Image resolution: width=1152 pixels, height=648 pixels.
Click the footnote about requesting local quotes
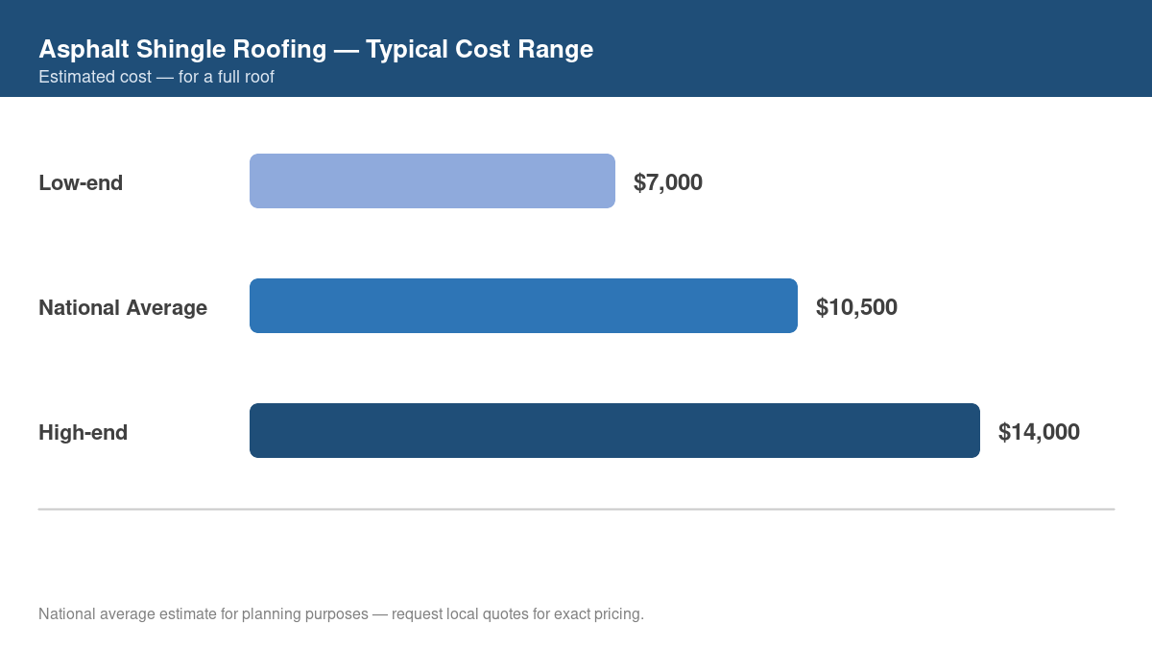[341, 613]
